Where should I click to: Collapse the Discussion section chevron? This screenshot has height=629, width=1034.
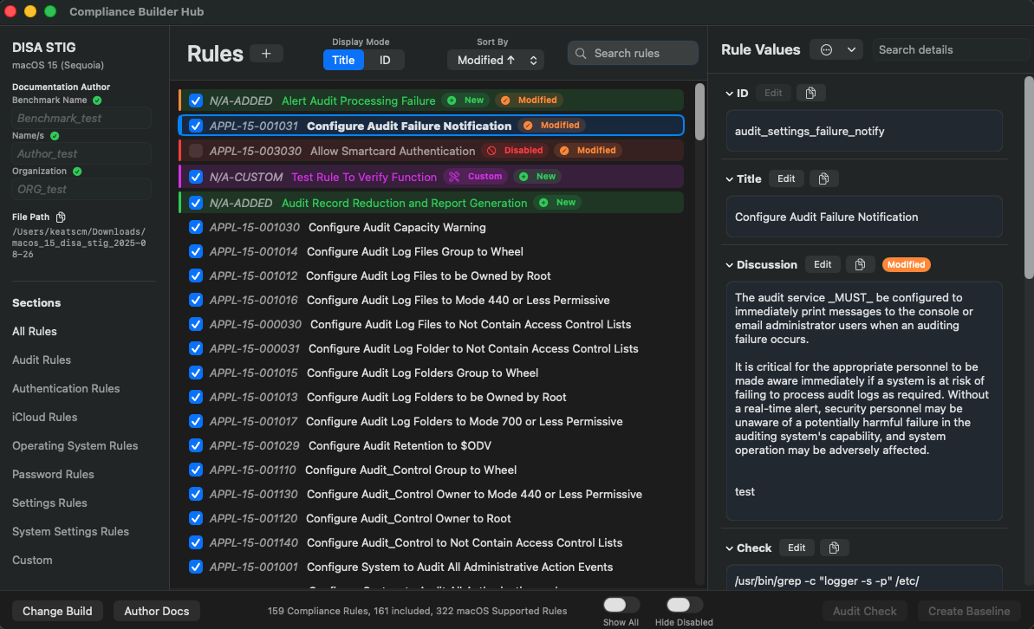coord(729,264)
